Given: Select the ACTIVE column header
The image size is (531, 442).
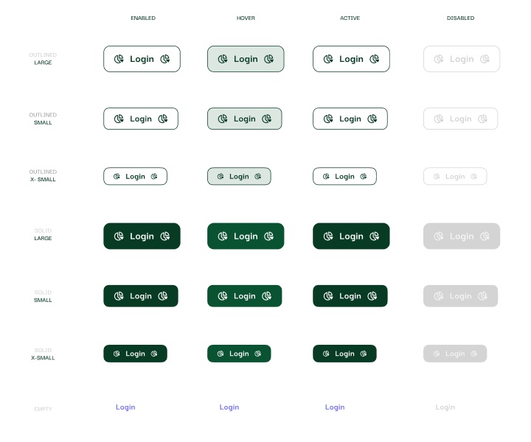Looking at the screenshot, I should pos(350,18).
